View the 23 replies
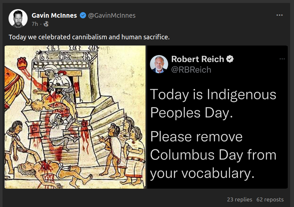Viewport: 294px width, 207px height. (239, 199)
